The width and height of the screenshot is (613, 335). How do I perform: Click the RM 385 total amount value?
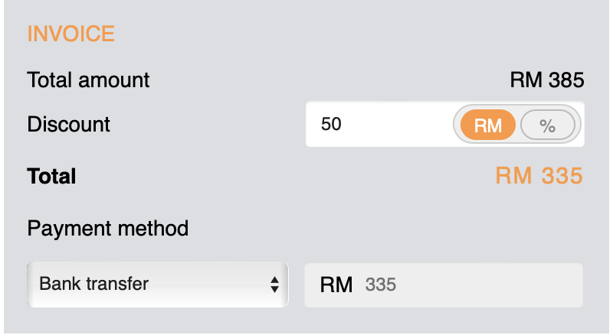point(546,80)
